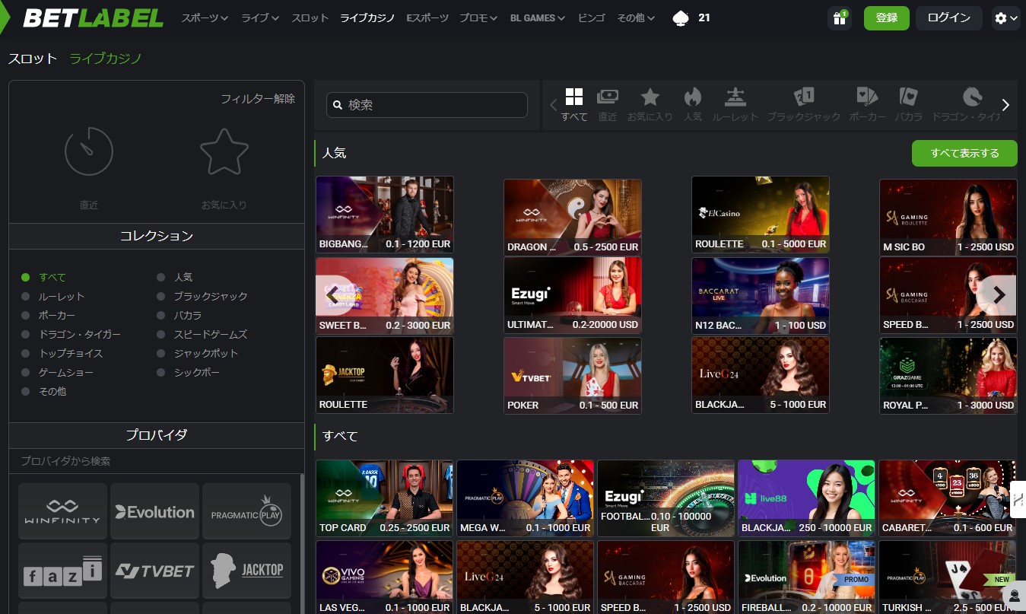
Task: Filter by Winfinity provider logo
Action: [x=62, y=511]
